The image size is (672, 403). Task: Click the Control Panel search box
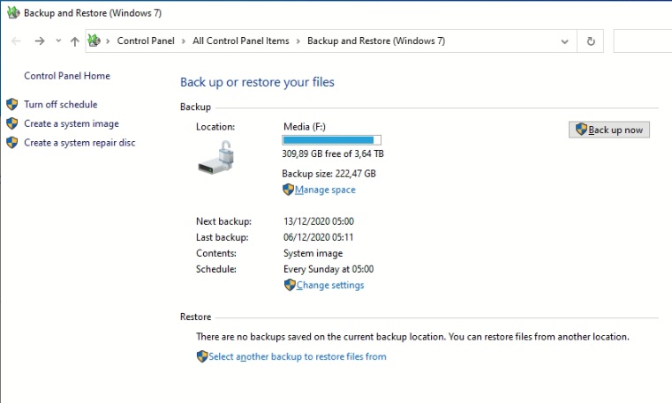643,41
